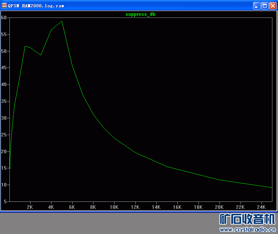Click the 60 tick on vertical axis

pyautogui.click(x=4, y=17)
